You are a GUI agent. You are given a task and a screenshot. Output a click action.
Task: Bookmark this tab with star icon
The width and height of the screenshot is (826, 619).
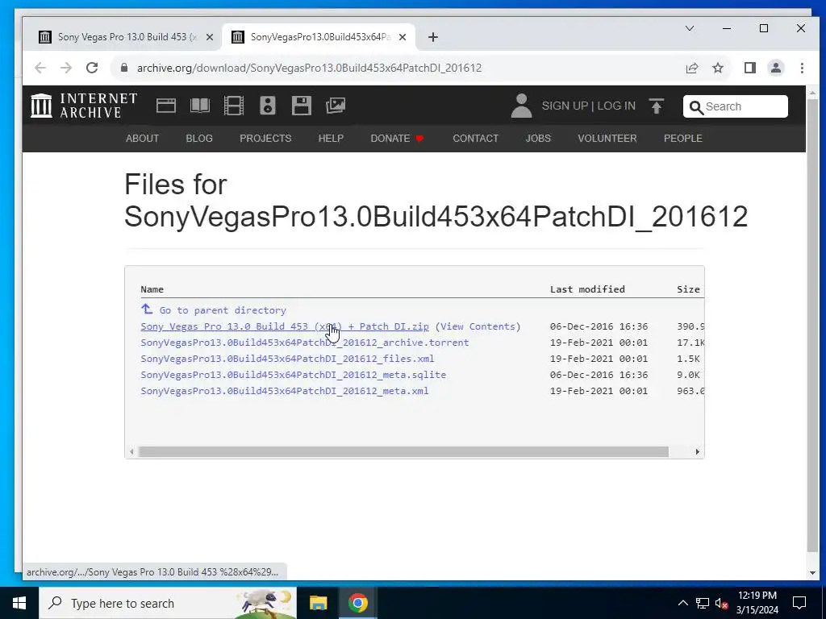coord(717,68)
